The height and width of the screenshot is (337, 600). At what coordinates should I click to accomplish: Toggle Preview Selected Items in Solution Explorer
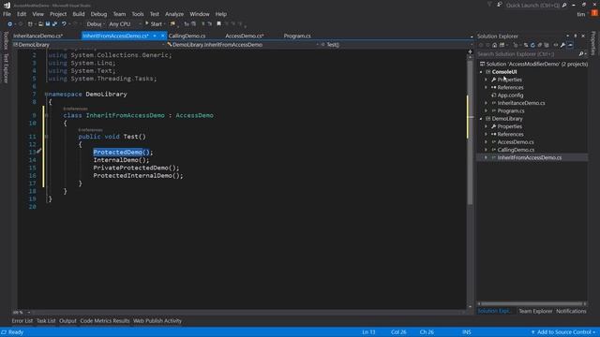click(x=571, y=45)
